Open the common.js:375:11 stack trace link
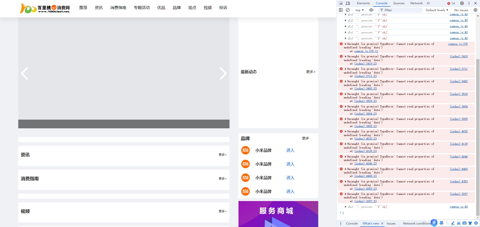Image resolution: width=480 pixels, height=227 pixels. [366, 51]
